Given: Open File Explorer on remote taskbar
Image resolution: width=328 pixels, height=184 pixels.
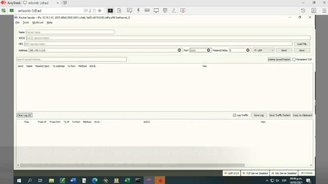Looking at the screenshot, I should (x=51, y=180).
